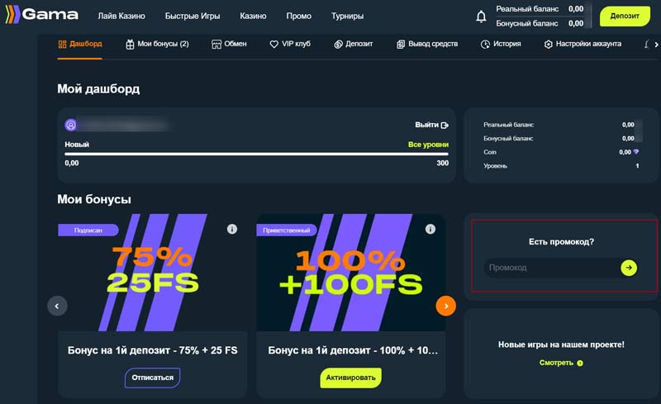Show next bonus with orange arrow
Viewport: 661px width, 404px height.
click(445, 306)
